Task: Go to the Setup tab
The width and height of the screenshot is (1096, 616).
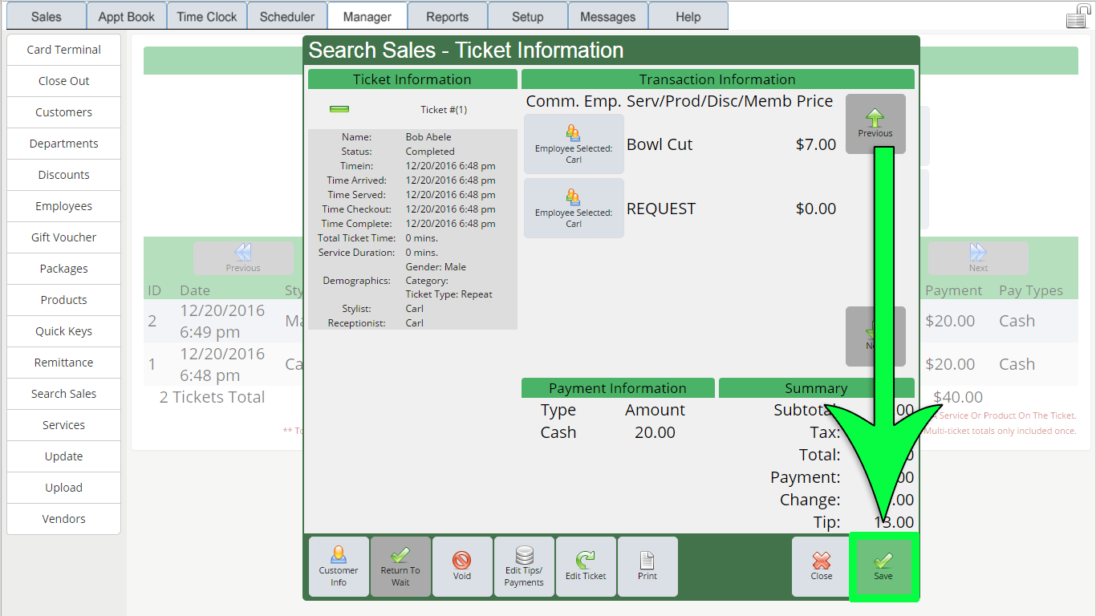Action: (528, 16)
